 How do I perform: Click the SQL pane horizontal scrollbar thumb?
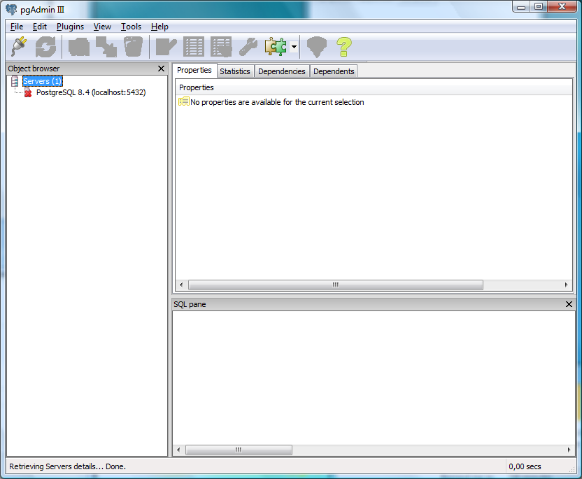click(x=239, y=450)
